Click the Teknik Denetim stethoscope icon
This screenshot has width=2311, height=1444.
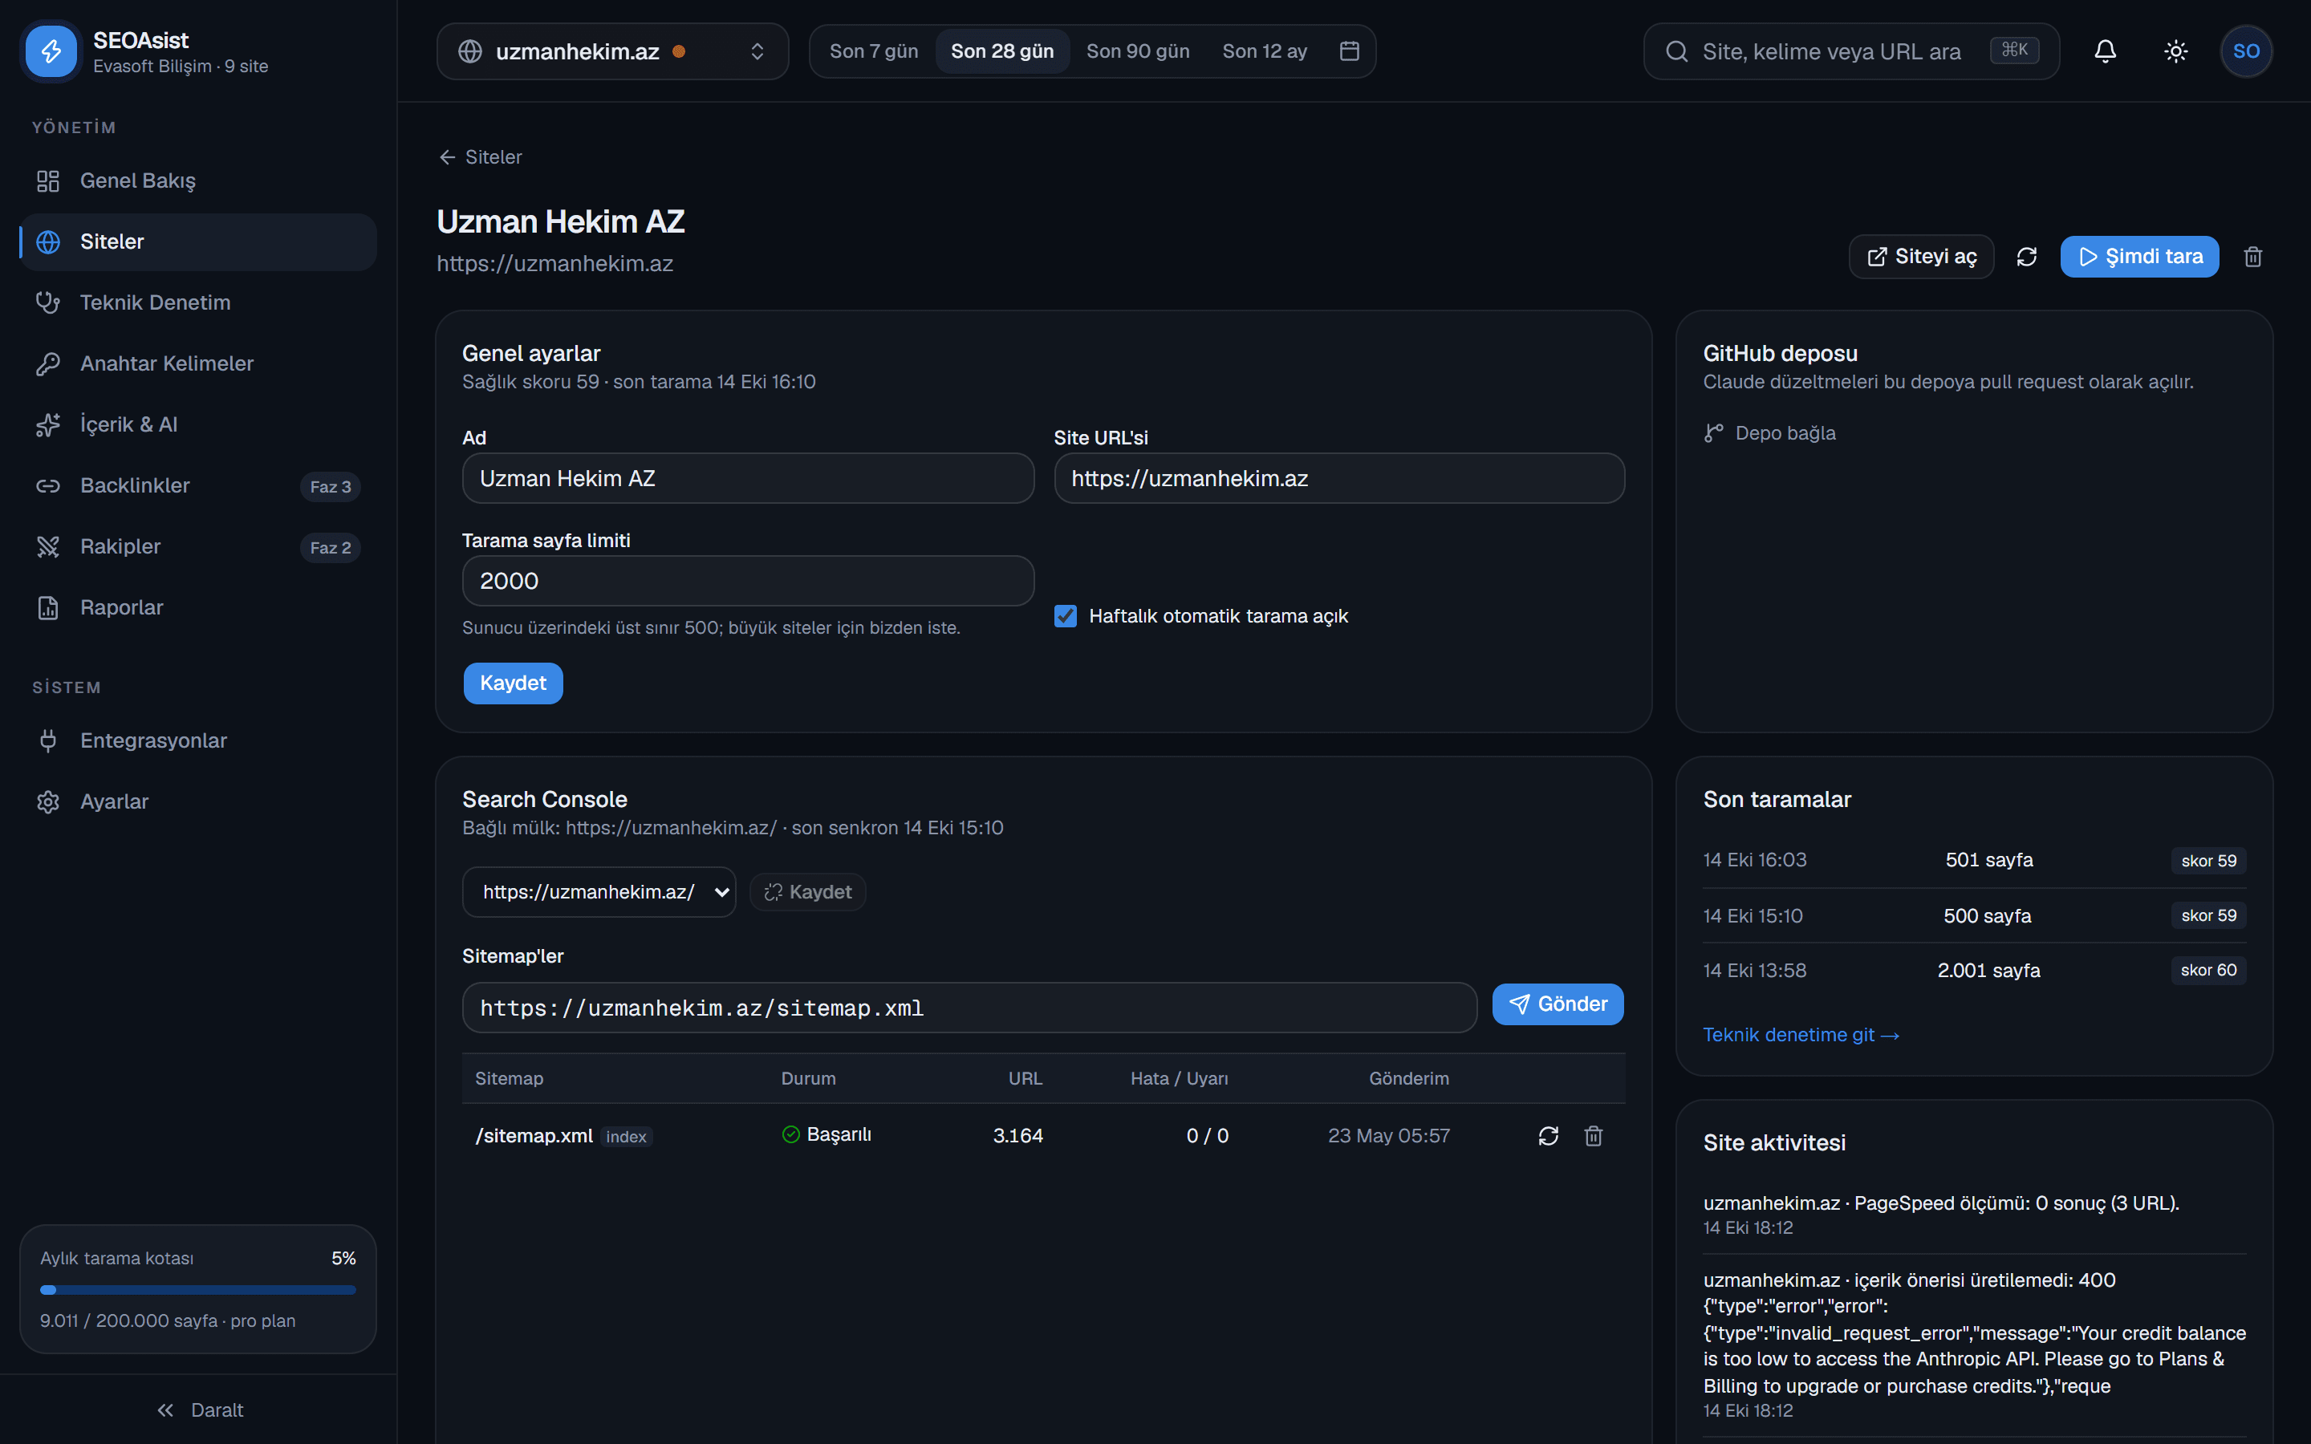point(48,302)
